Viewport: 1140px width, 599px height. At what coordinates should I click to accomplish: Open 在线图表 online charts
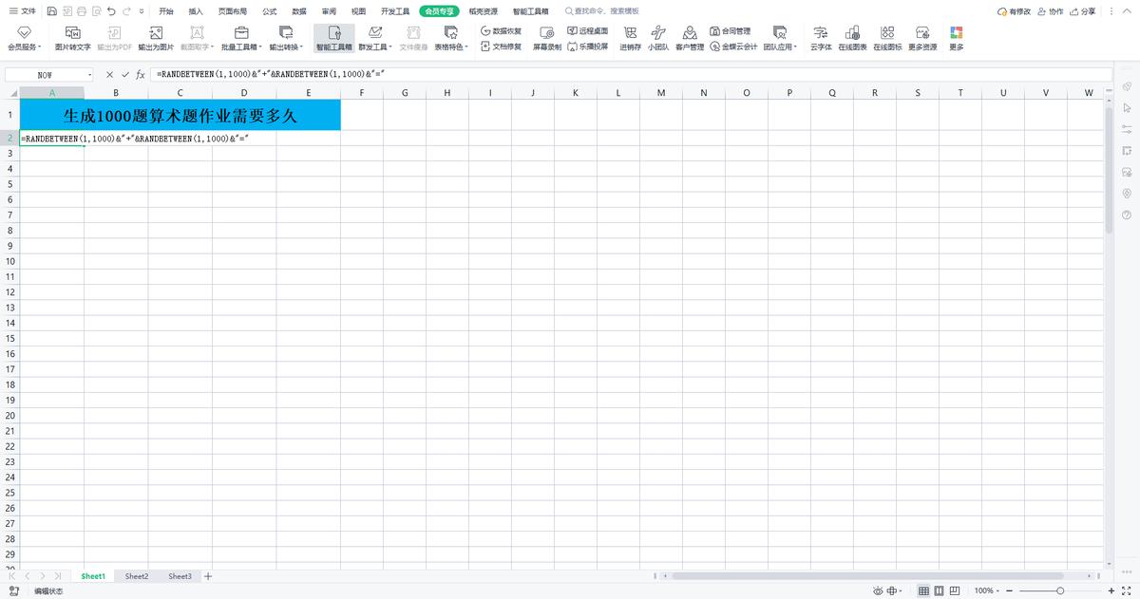pos(852,38)
